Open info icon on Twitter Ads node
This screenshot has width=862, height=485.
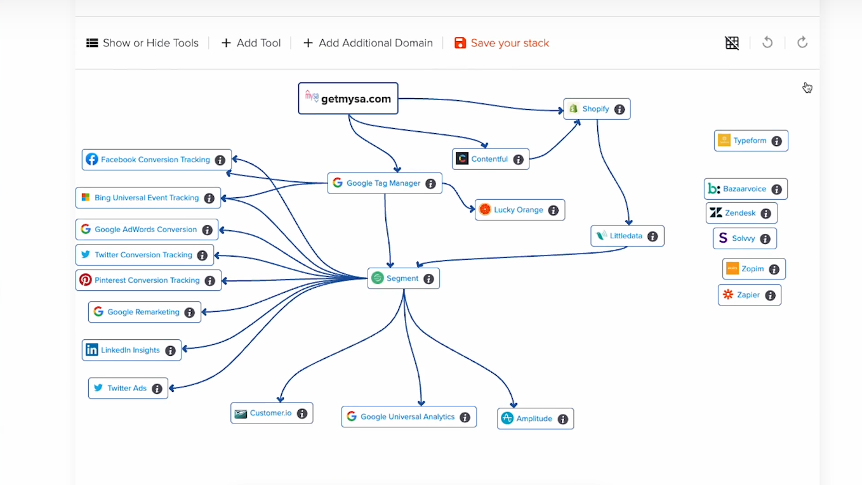[x=157, y=389]
